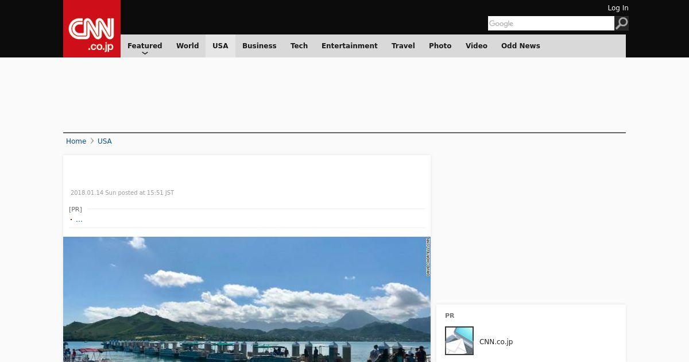Click the Log In link
The image size is (689, 362).
coord(618,8)
